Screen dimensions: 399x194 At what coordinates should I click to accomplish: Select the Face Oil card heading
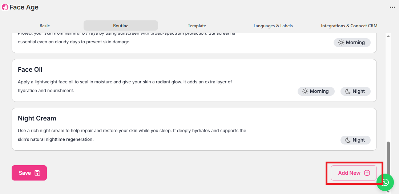coord(30,70)
